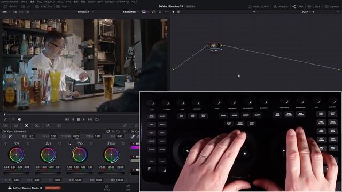The image size is (342, 192).
Task: Toggle the Effects panel button
Action: click(314, 7)
